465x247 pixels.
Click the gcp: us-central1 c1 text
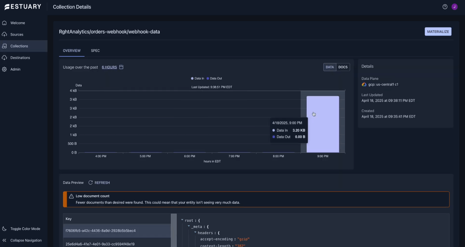[x=383, y=84]
